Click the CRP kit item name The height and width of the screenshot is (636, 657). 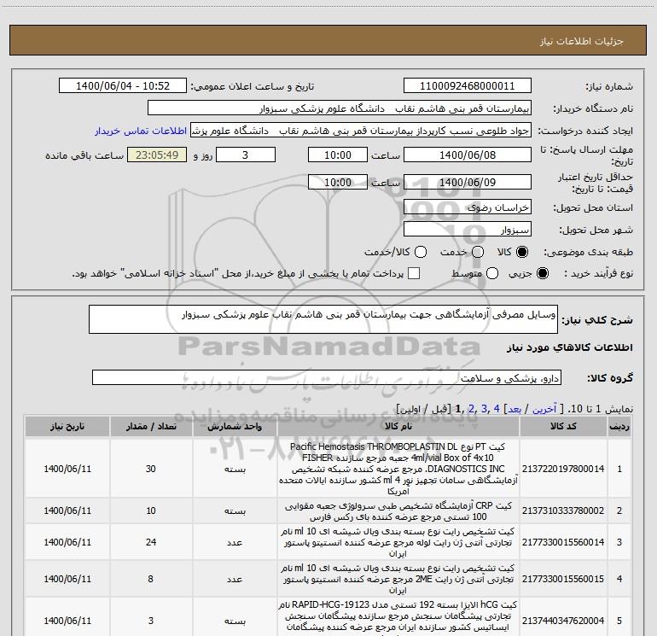click(x=398, y=511)
